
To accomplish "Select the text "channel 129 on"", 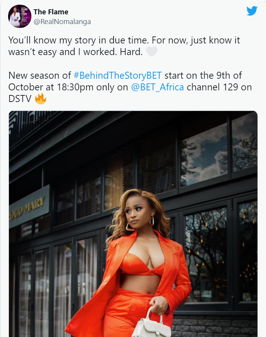I will click(x=219, y=87).
